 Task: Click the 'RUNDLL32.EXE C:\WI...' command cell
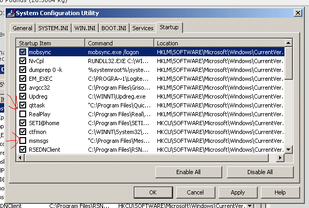pos(118,61)
